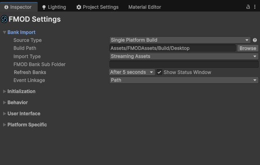Viewport: 260px width, 165px height.
Task: Click the help question mark icon
Action: [255, 40]
